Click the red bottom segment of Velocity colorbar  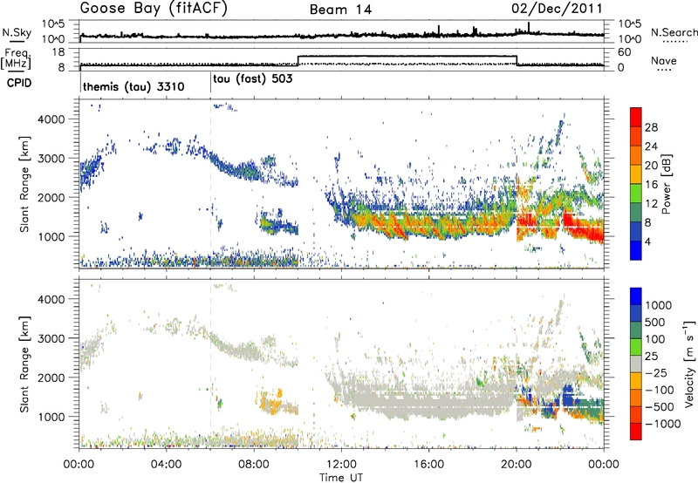(x=636, y=432)
